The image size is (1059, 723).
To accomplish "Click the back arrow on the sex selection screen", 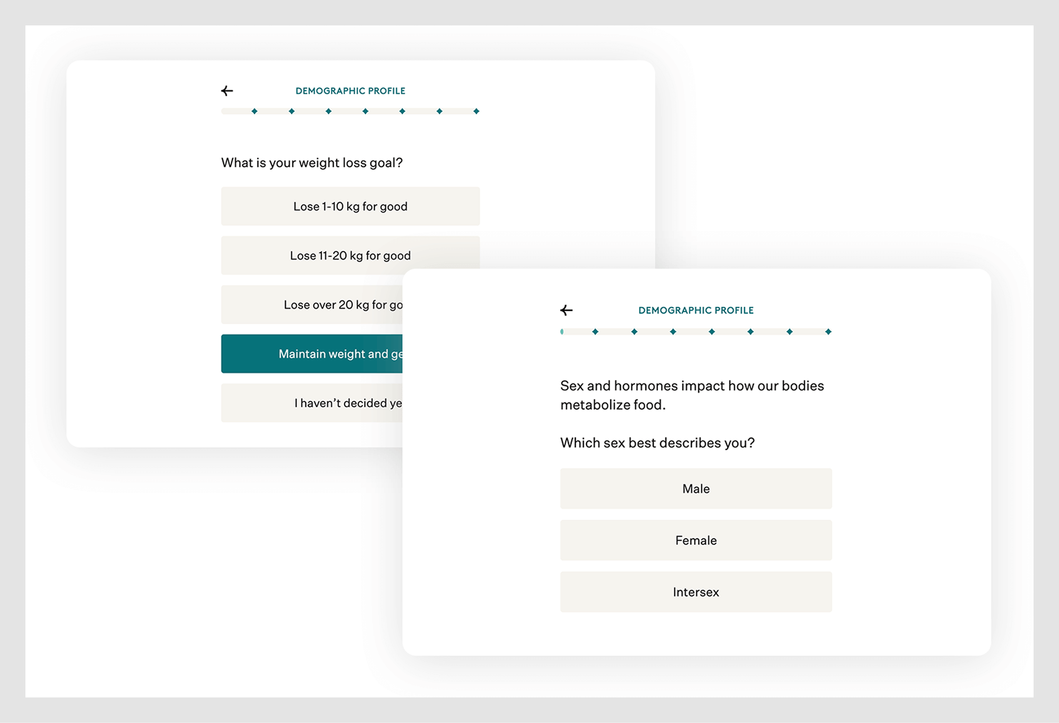I will point(566,310).
